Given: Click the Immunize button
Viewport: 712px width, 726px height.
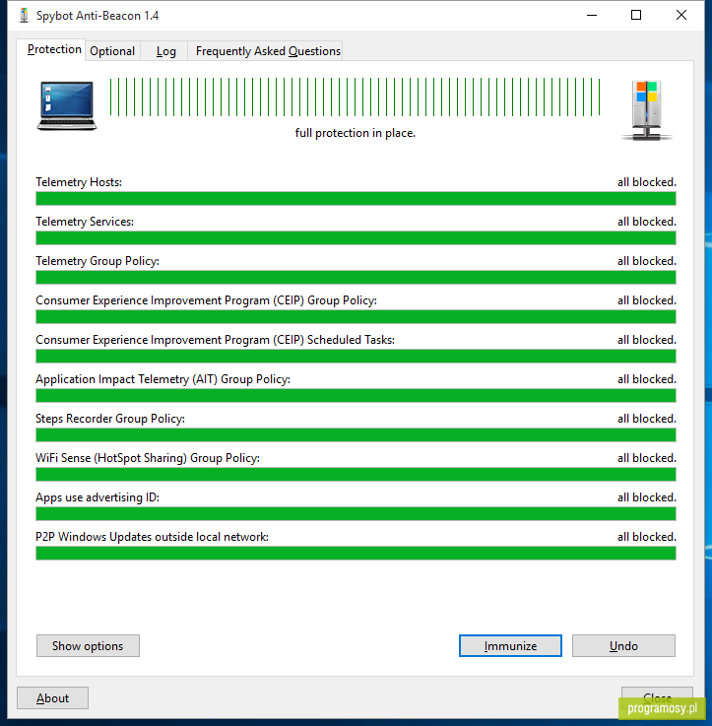Looking at the screenshot, I should 510,645.
